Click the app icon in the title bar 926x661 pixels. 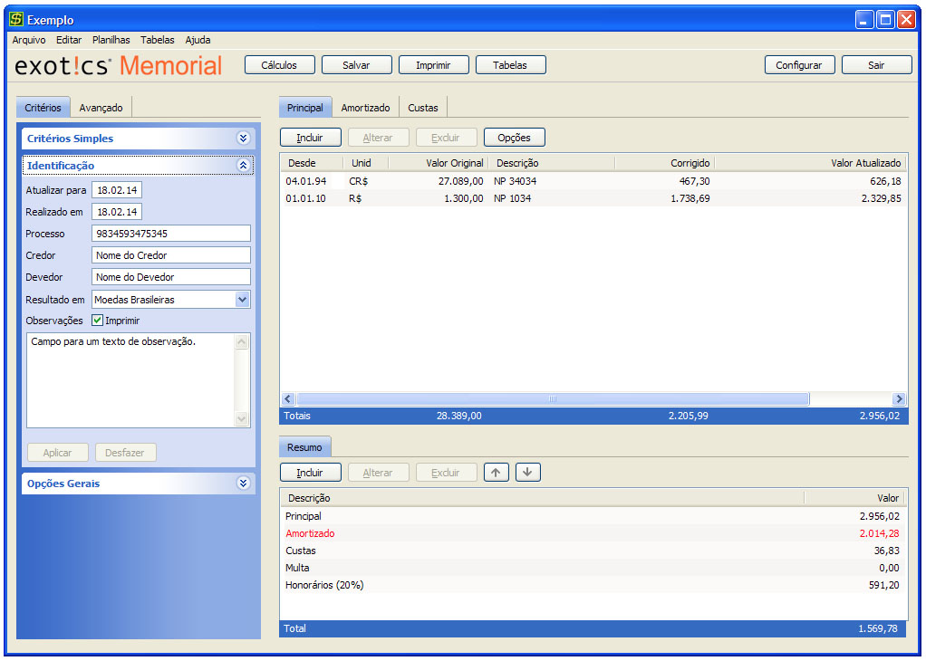[x=16, y=20]
